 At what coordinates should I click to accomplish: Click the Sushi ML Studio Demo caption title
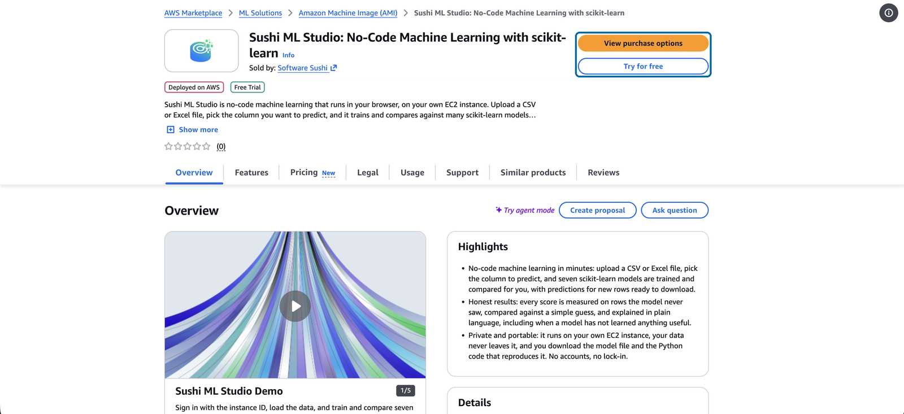pos(229,391)
